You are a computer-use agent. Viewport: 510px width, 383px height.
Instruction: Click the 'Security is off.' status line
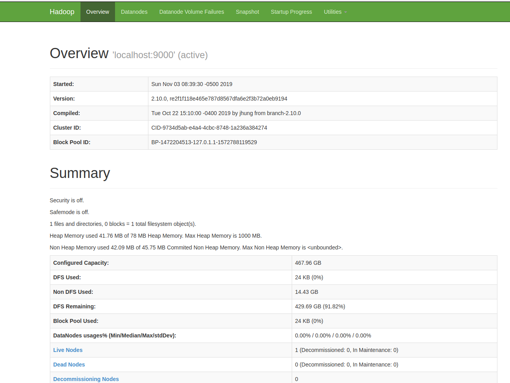[67, 200]
